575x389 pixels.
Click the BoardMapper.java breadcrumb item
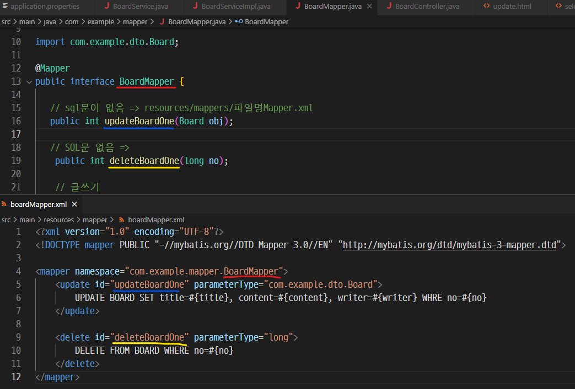(197, 22)
